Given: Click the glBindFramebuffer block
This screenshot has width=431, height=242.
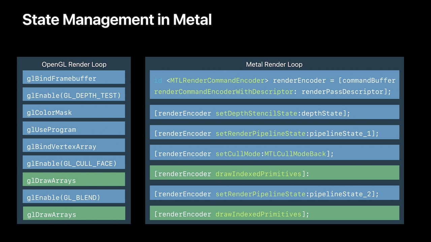Looking at the screenshot, I should coord(74,77).
